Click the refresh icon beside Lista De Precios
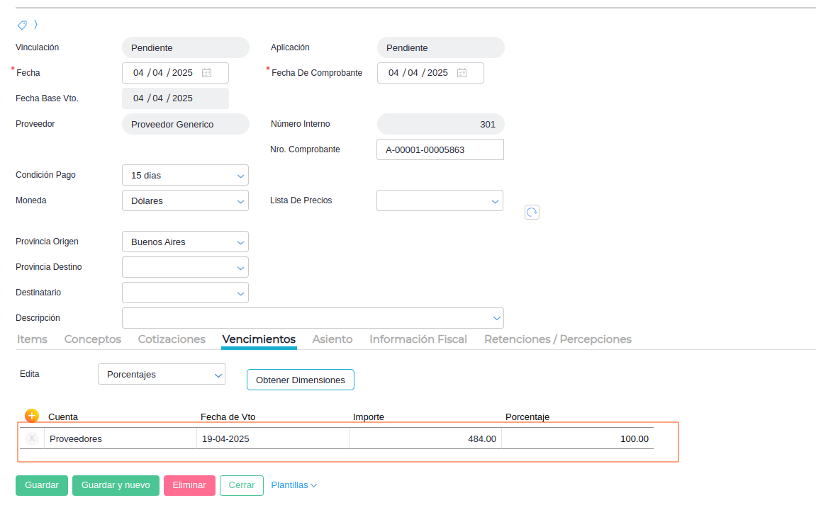The image size is (816, 510). pyautogui.click(x=532, y=212)
